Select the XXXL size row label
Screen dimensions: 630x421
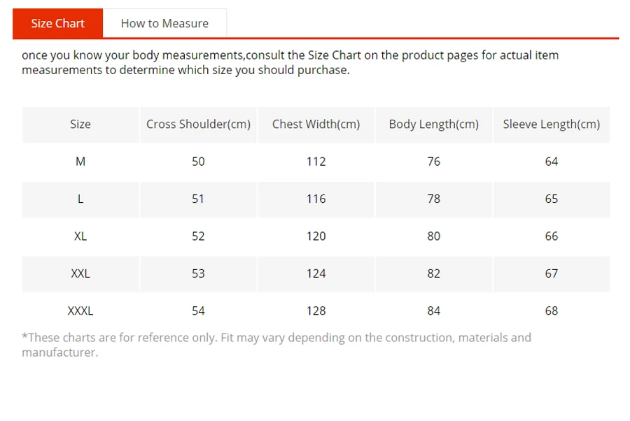(x=80, y=311)
